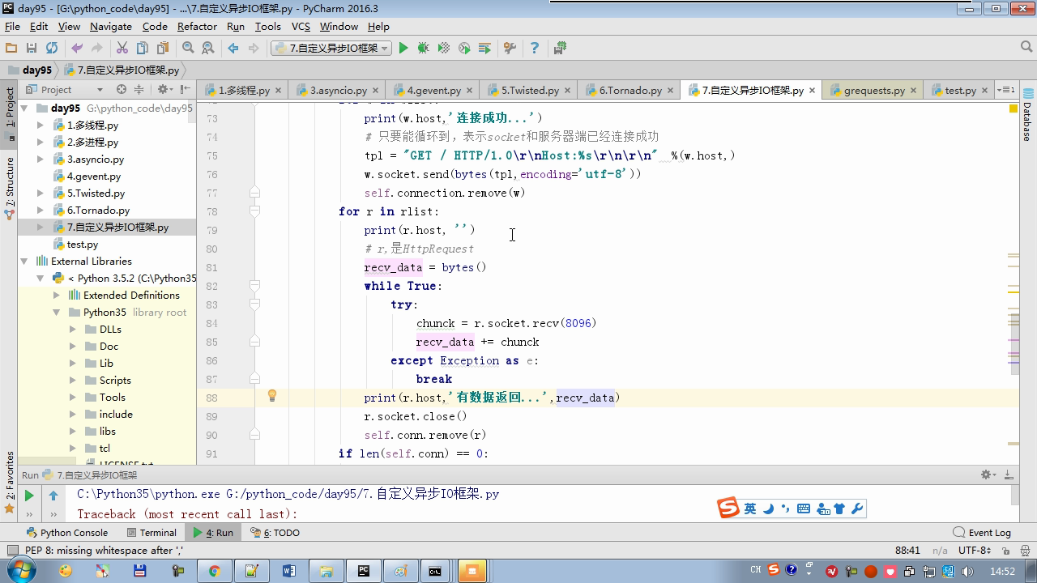Toggle the Python Console tool window
This screenshot has width=1037, height=583.
(66, 533)
